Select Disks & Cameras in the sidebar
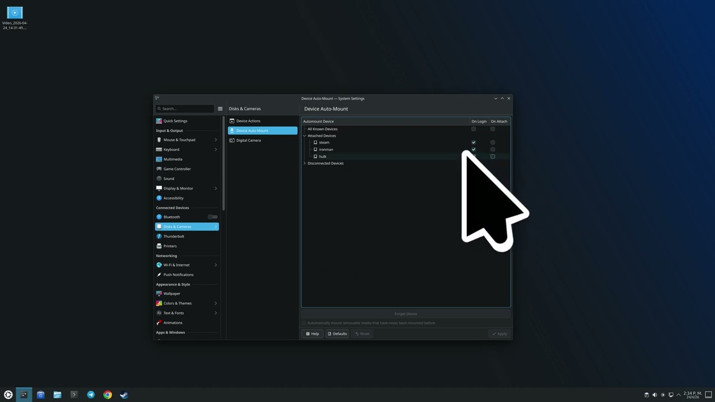This screenshot has width=715, height=402. 187,227
